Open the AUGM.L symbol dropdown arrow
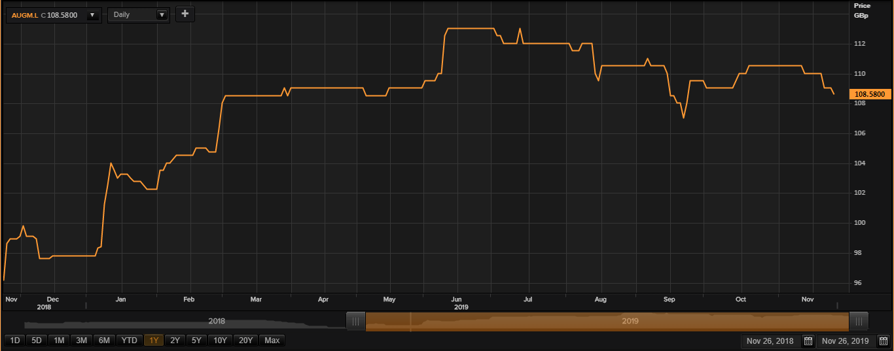 coord(92,14)
